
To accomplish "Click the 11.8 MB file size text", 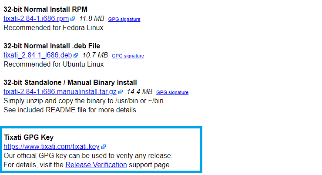I will tap(92, 19).
